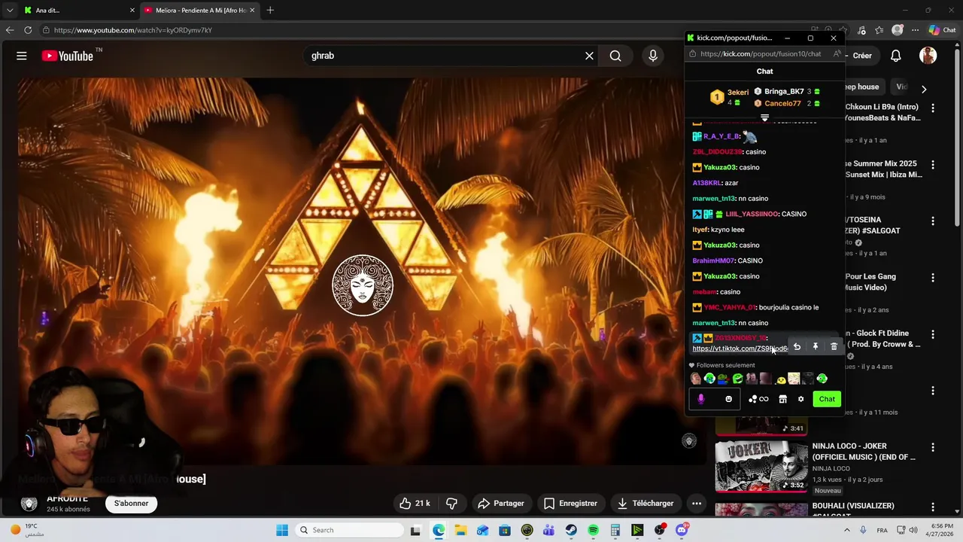Open Cancelo77 leaderboard entry
Screen dimensions: 963x542
[x=787, y=103]
